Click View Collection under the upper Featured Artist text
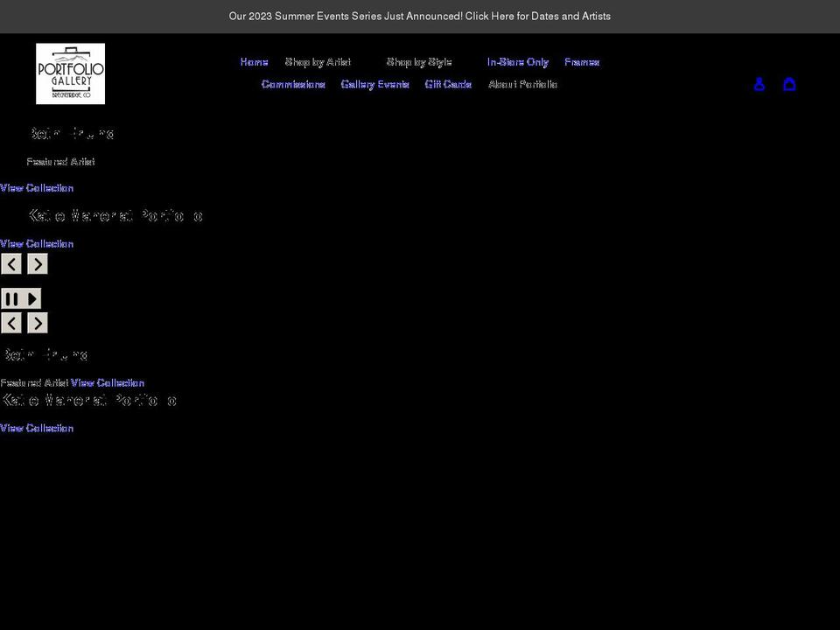The height and width of the screenshot is (630, 840). [x=37, y=187]
